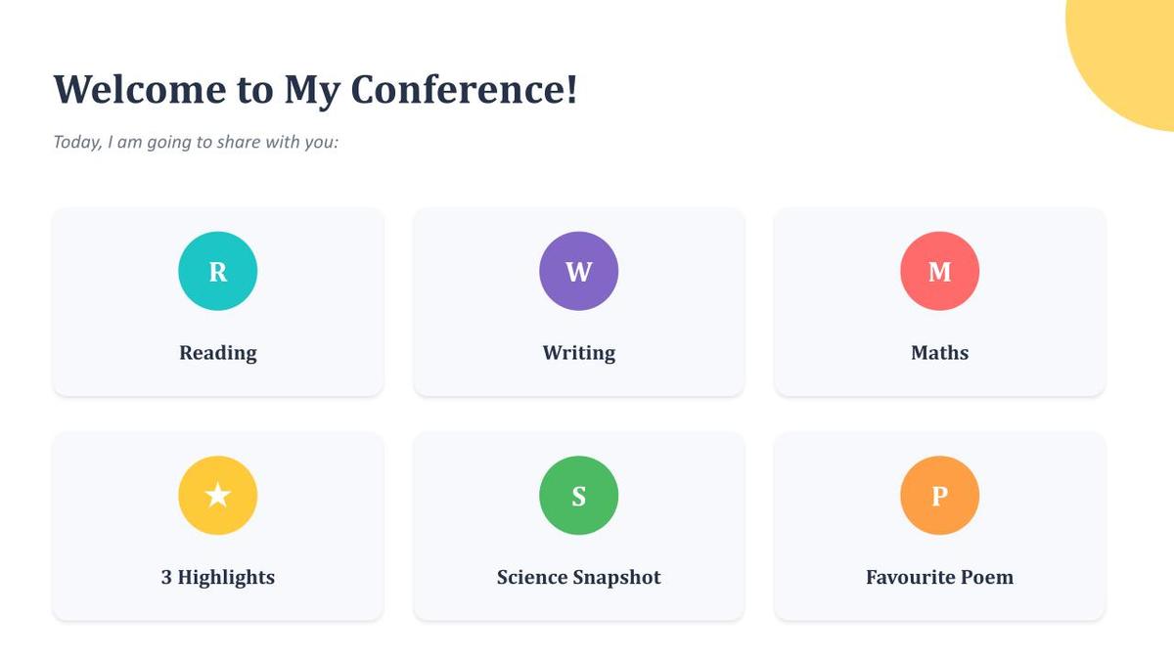Open the Favourite Poem label
The width and height of the screenshot is (1174, 660).
point(939,578)
